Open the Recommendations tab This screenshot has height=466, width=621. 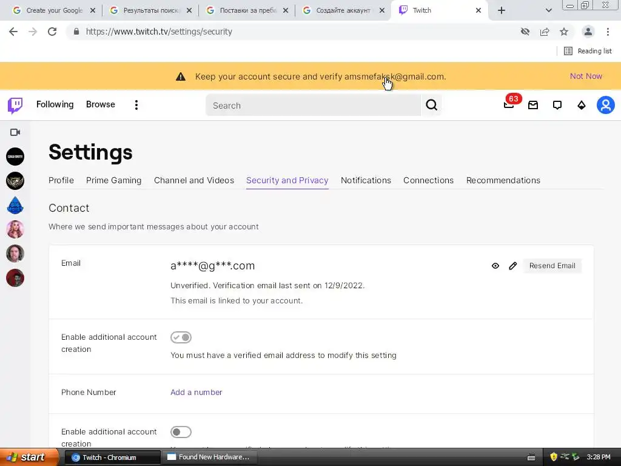coord(503,180)
